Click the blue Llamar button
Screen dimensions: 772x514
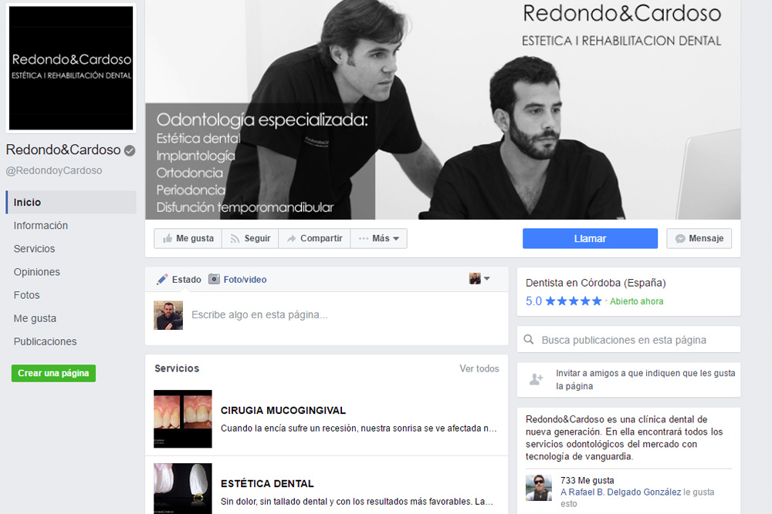coord(590,238)
